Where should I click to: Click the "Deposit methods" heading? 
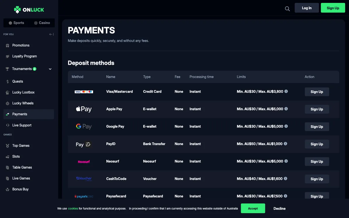click(x=91, y=63)
